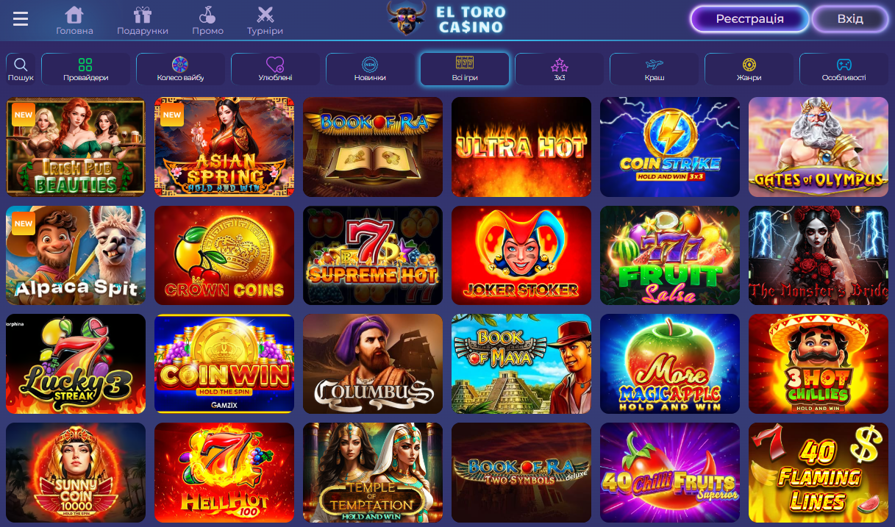This screenshot has height=527, width=895.
Task: Open Колесо вайбу wheel
Action: pos(180,69)
